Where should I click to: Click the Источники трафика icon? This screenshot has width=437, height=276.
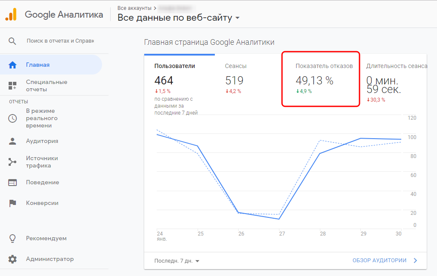pos(12,162)
